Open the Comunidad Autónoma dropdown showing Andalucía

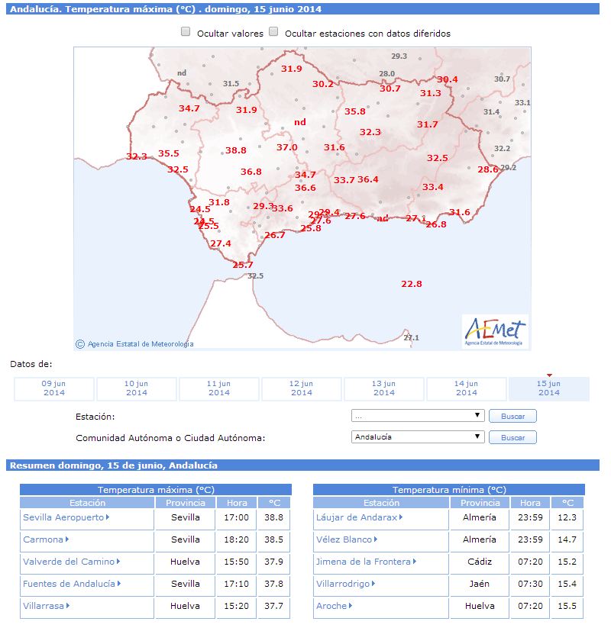pos(418,437)
